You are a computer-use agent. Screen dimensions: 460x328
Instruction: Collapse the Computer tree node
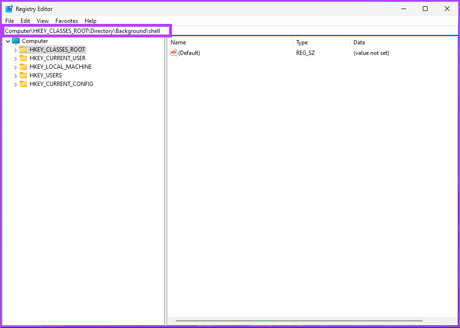pos(8,42)
